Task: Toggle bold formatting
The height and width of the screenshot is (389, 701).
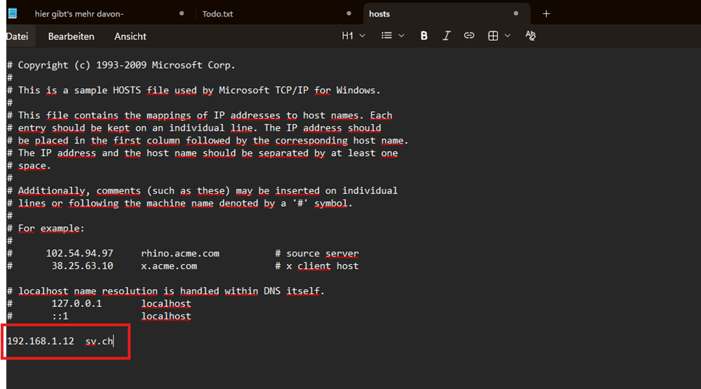Action: pyautogui.click(x=424, y=36)
